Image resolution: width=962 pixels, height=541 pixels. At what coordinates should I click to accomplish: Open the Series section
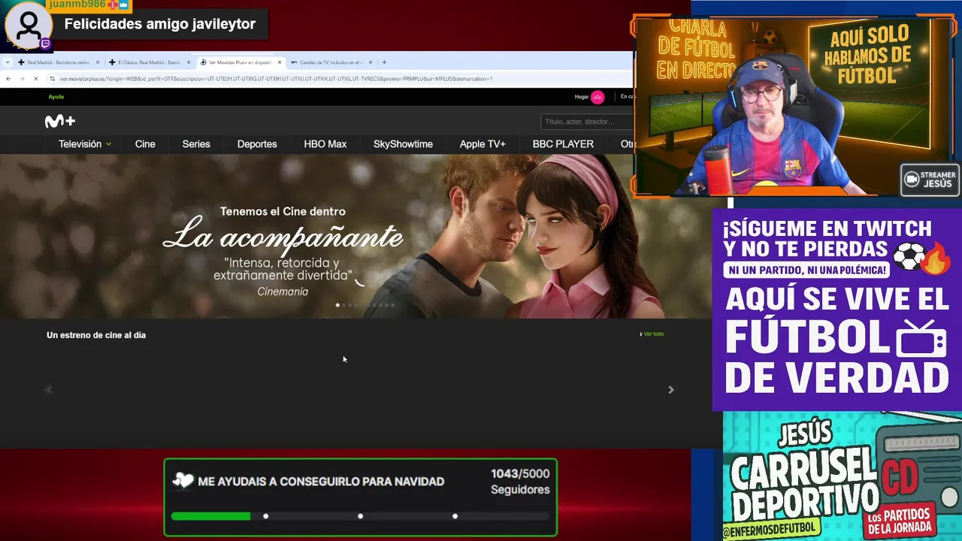196,144
